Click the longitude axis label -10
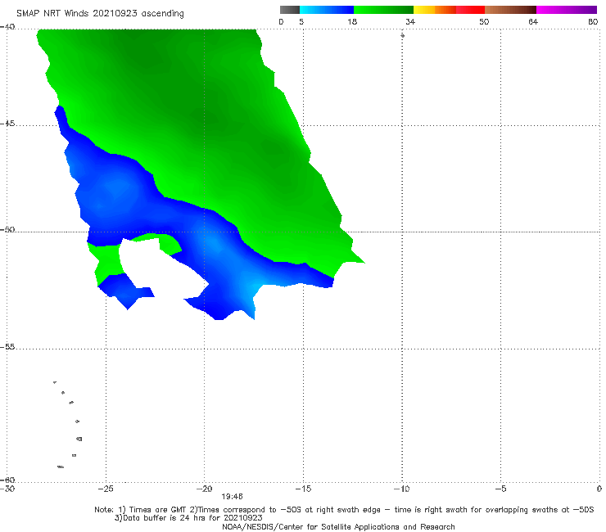Image resolution: width=606 pixels, height=532 pixels. [x=401, y=489]
